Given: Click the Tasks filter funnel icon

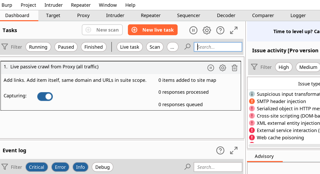Looking at the screenshot, I should tap(5, 47).
